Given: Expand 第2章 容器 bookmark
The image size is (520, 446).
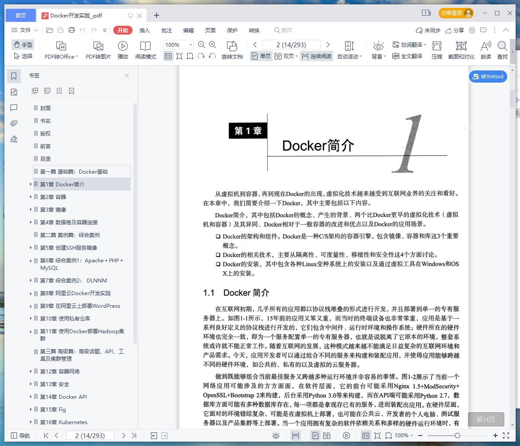Looking at the screenshot, I should point(31,197).
